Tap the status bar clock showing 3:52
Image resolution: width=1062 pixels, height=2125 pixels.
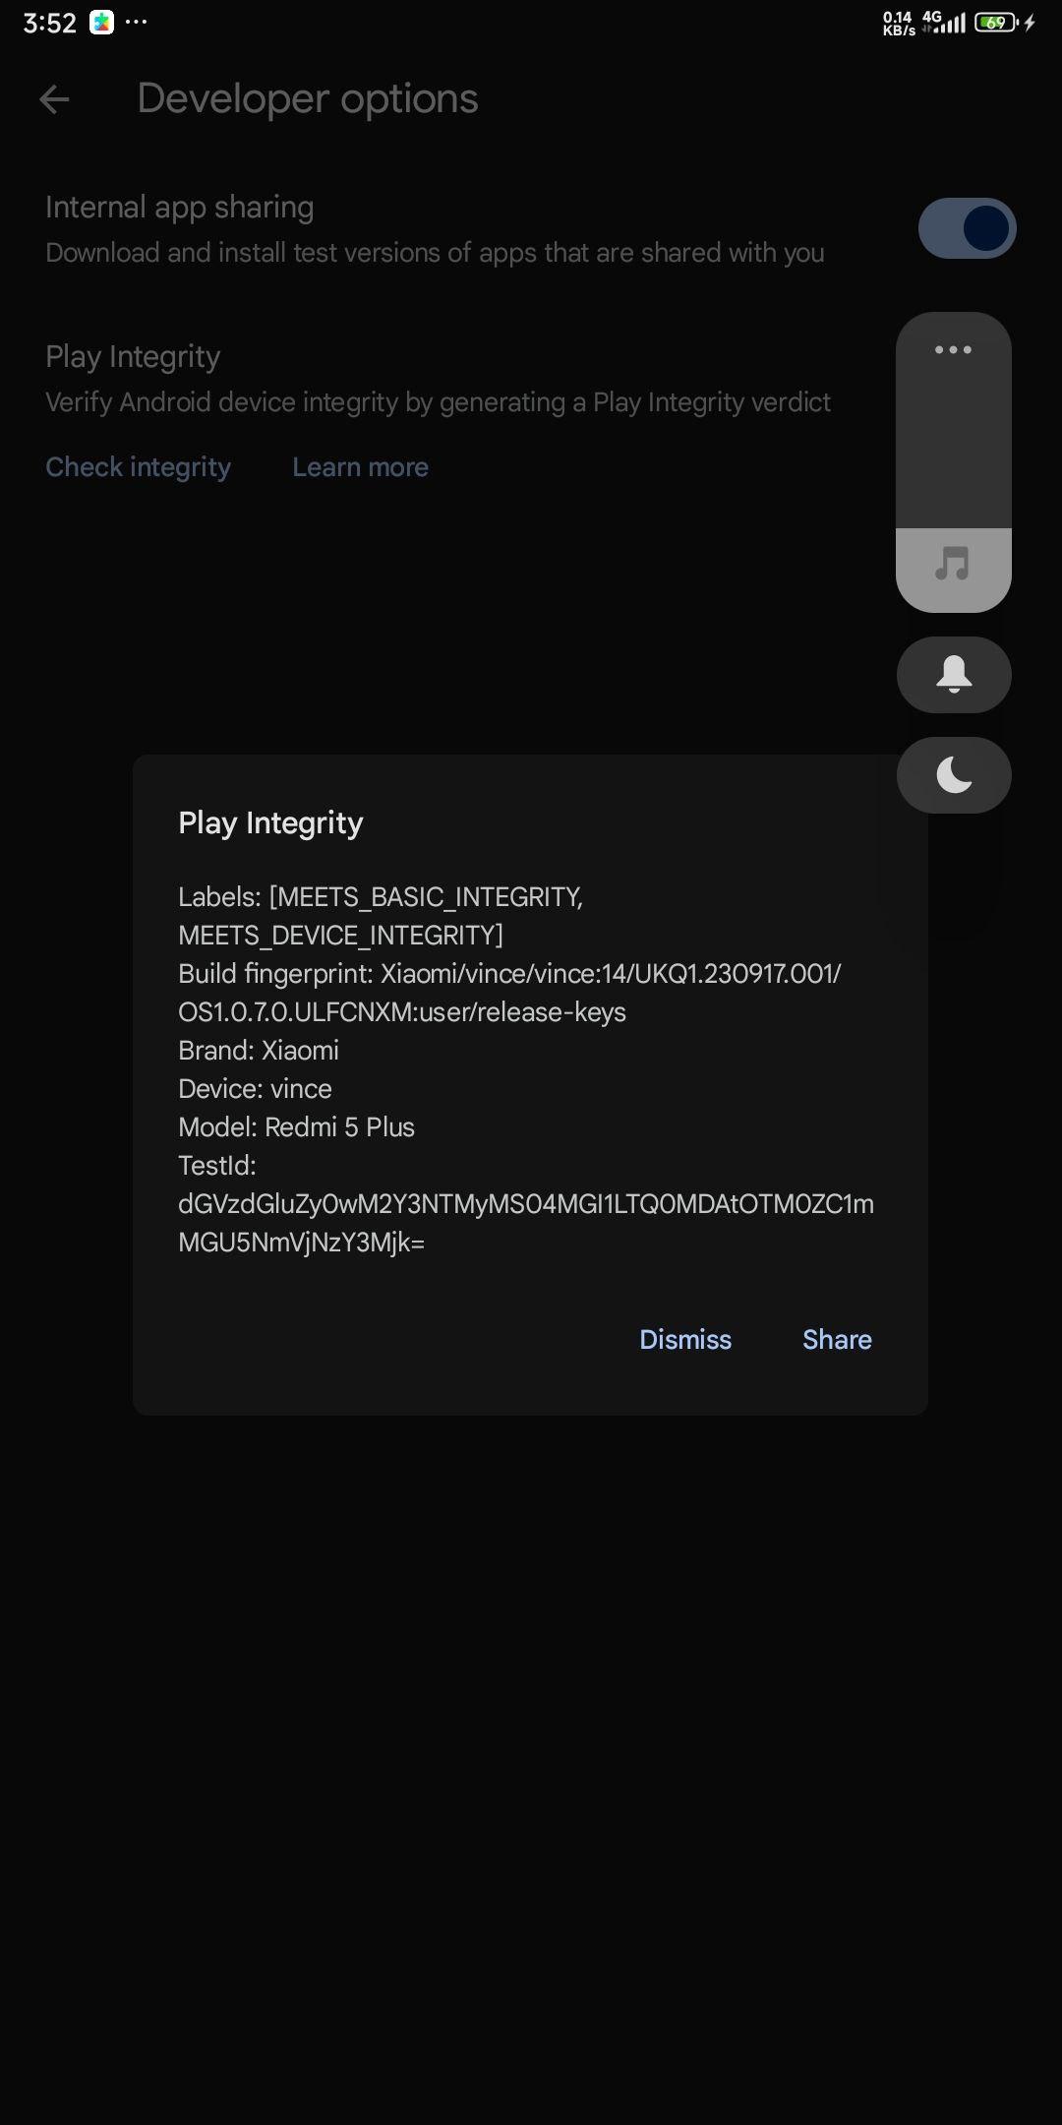point(49,24)
